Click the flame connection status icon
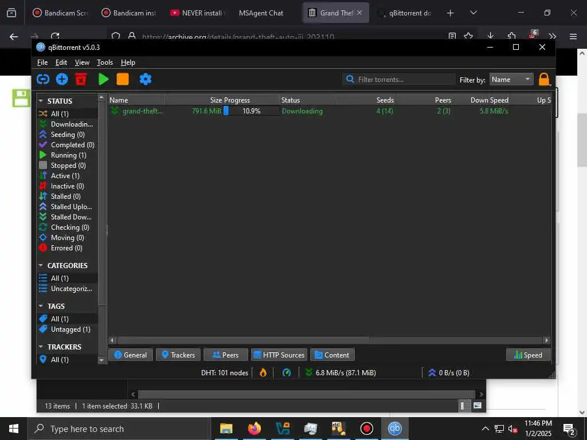 263,372
